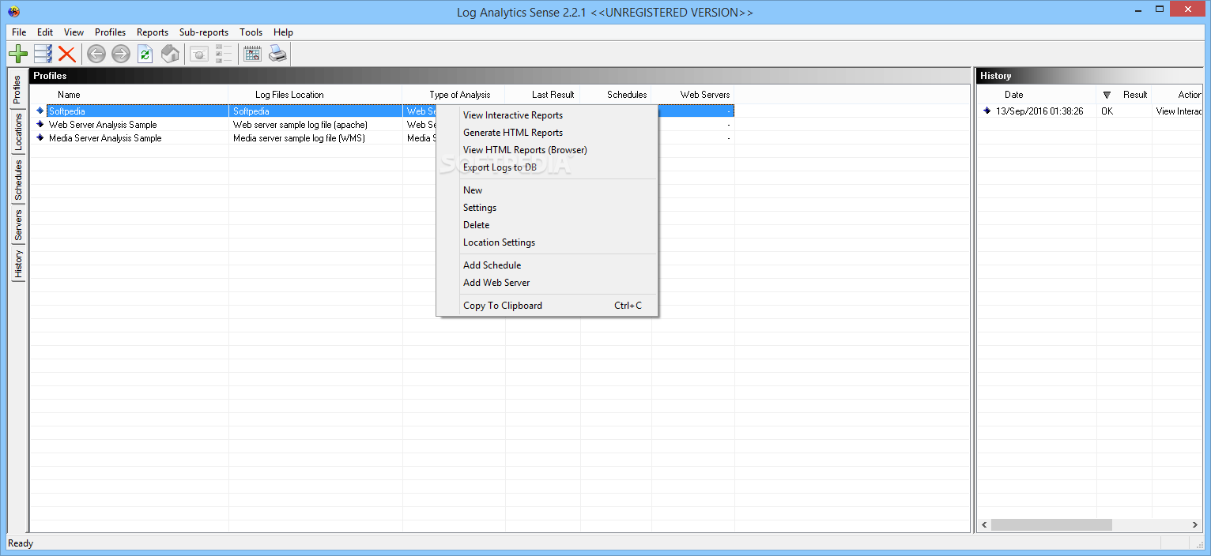Click History scrollbar right arrow
This screenshot has height=556, width=1211.
[1195, 525]
